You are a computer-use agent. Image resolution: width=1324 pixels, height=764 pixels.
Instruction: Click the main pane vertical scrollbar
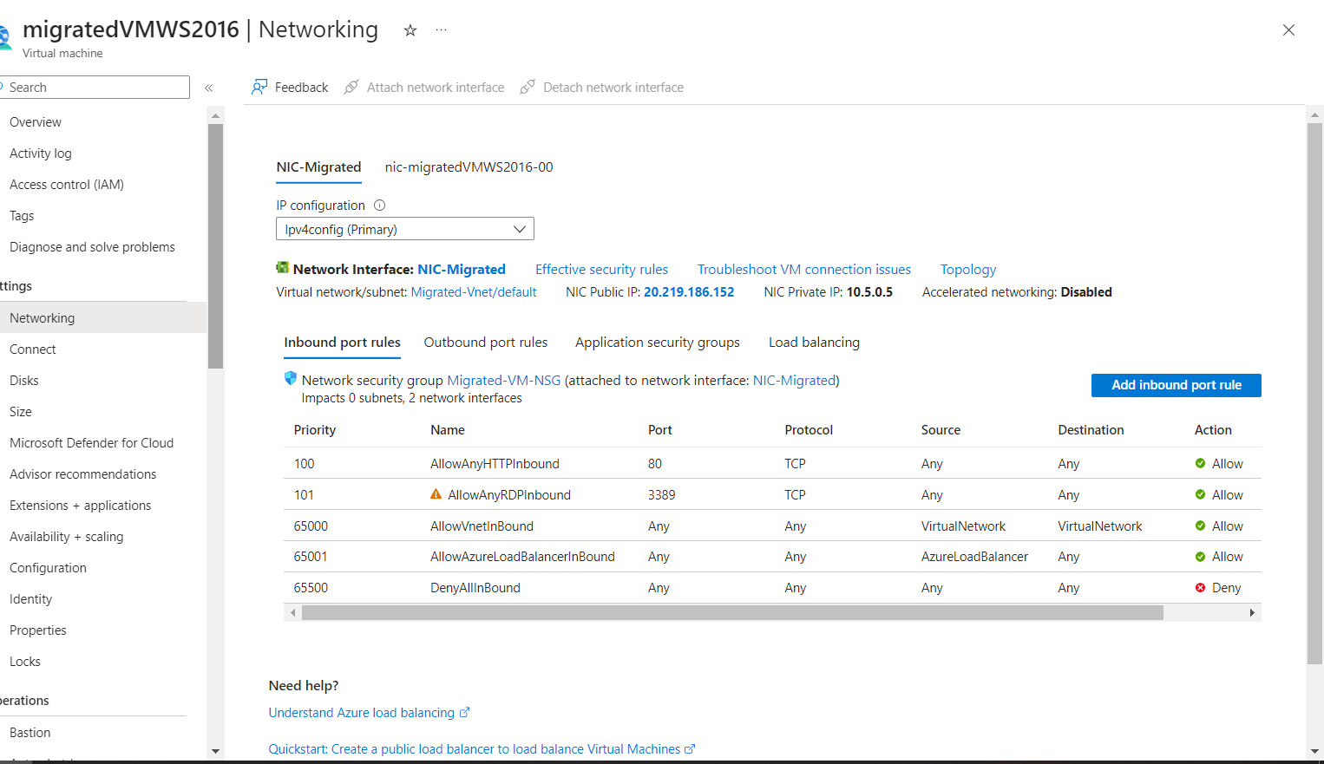tap(1314, 394)
